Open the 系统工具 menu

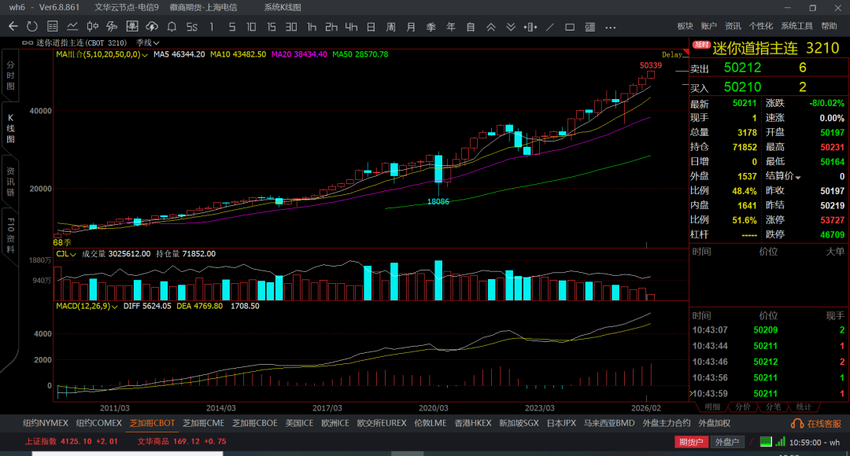796,27
